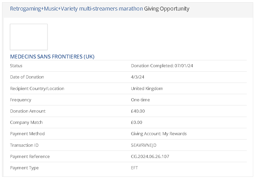
Task: Click the EFT payment type value
Action: [x=135, y=168]
